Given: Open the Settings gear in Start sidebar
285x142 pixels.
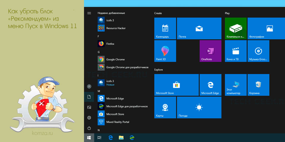Looking at the screenshot, I should point(89,118).
